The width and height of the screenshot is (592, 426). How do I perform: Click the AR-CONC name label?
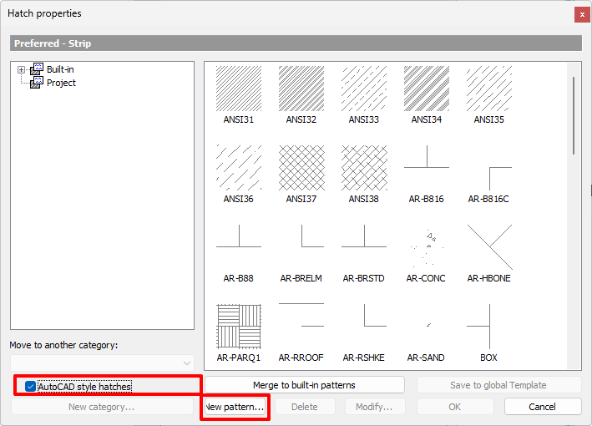[x=426, y=278]
